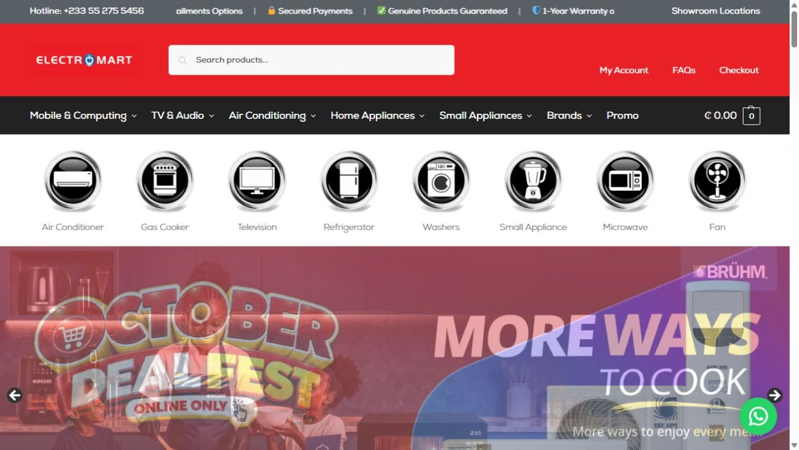Screen dimensions: 799x450
Task: Click the padlock icon beside Secured Payments
Action: pos(272,11)
